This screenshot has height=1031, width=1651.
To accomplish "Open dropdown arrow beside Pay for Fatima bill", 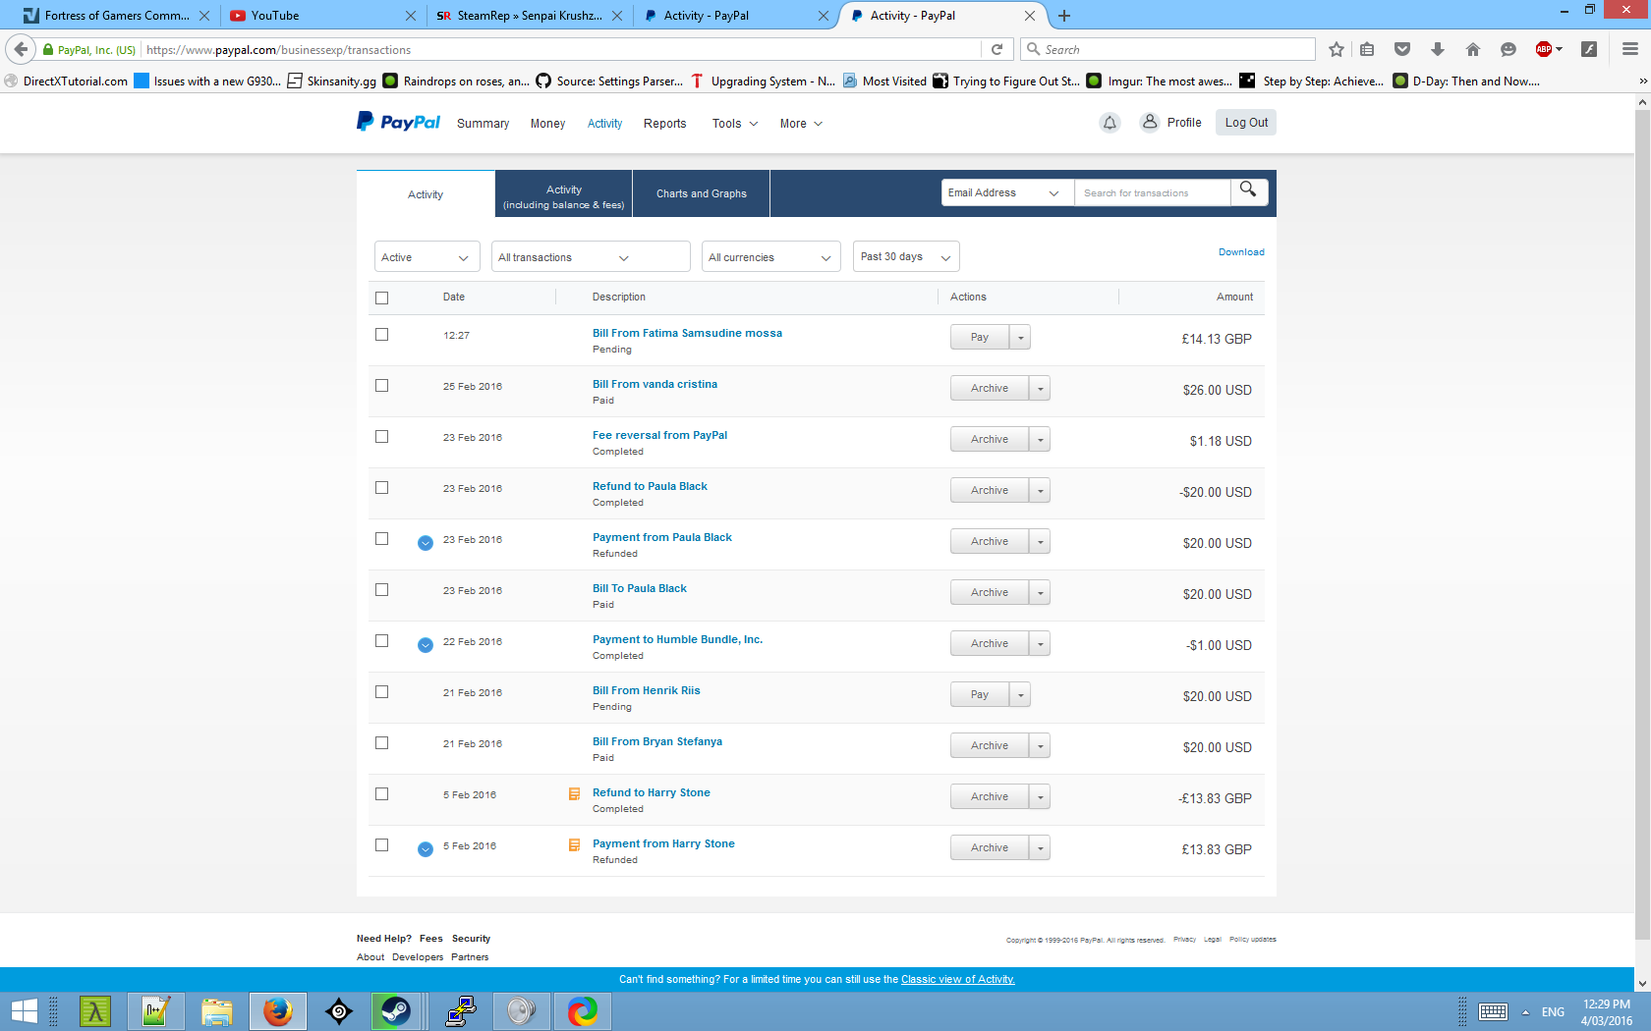I will coord(1021,338).
